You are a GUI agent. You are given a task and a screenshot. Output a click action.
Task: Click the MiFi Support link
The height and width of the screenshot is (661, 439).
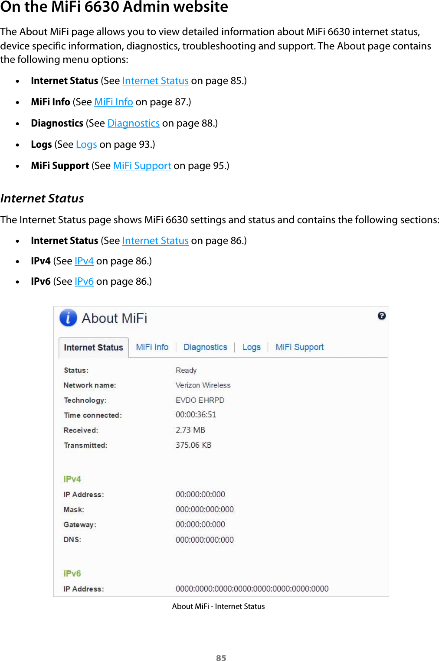142,166
